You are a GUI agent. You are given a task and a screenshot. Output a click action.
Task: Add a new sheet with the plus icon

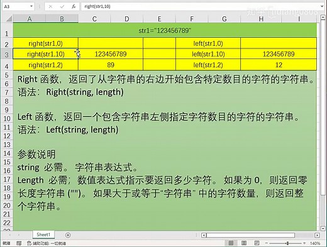click(x=68, y=235)
